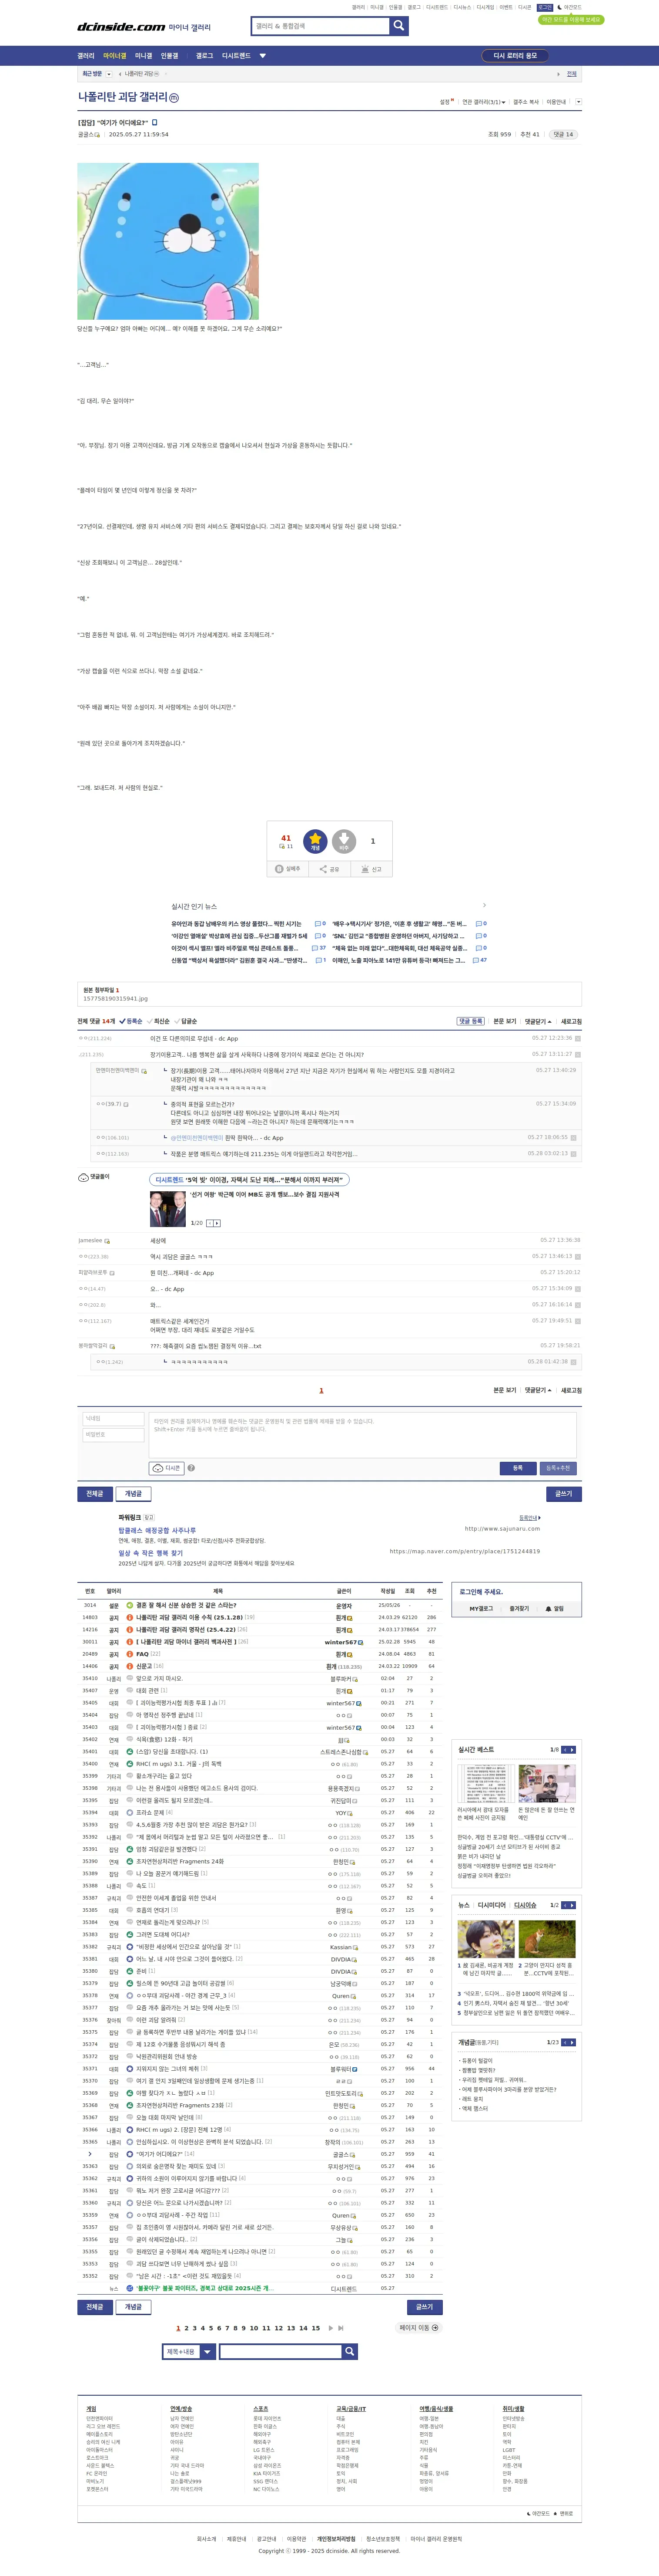Screen dimensions: 659x2576
Task: Click the 디시 로터리 응모 banner button
Action: (x=515, y=56)
